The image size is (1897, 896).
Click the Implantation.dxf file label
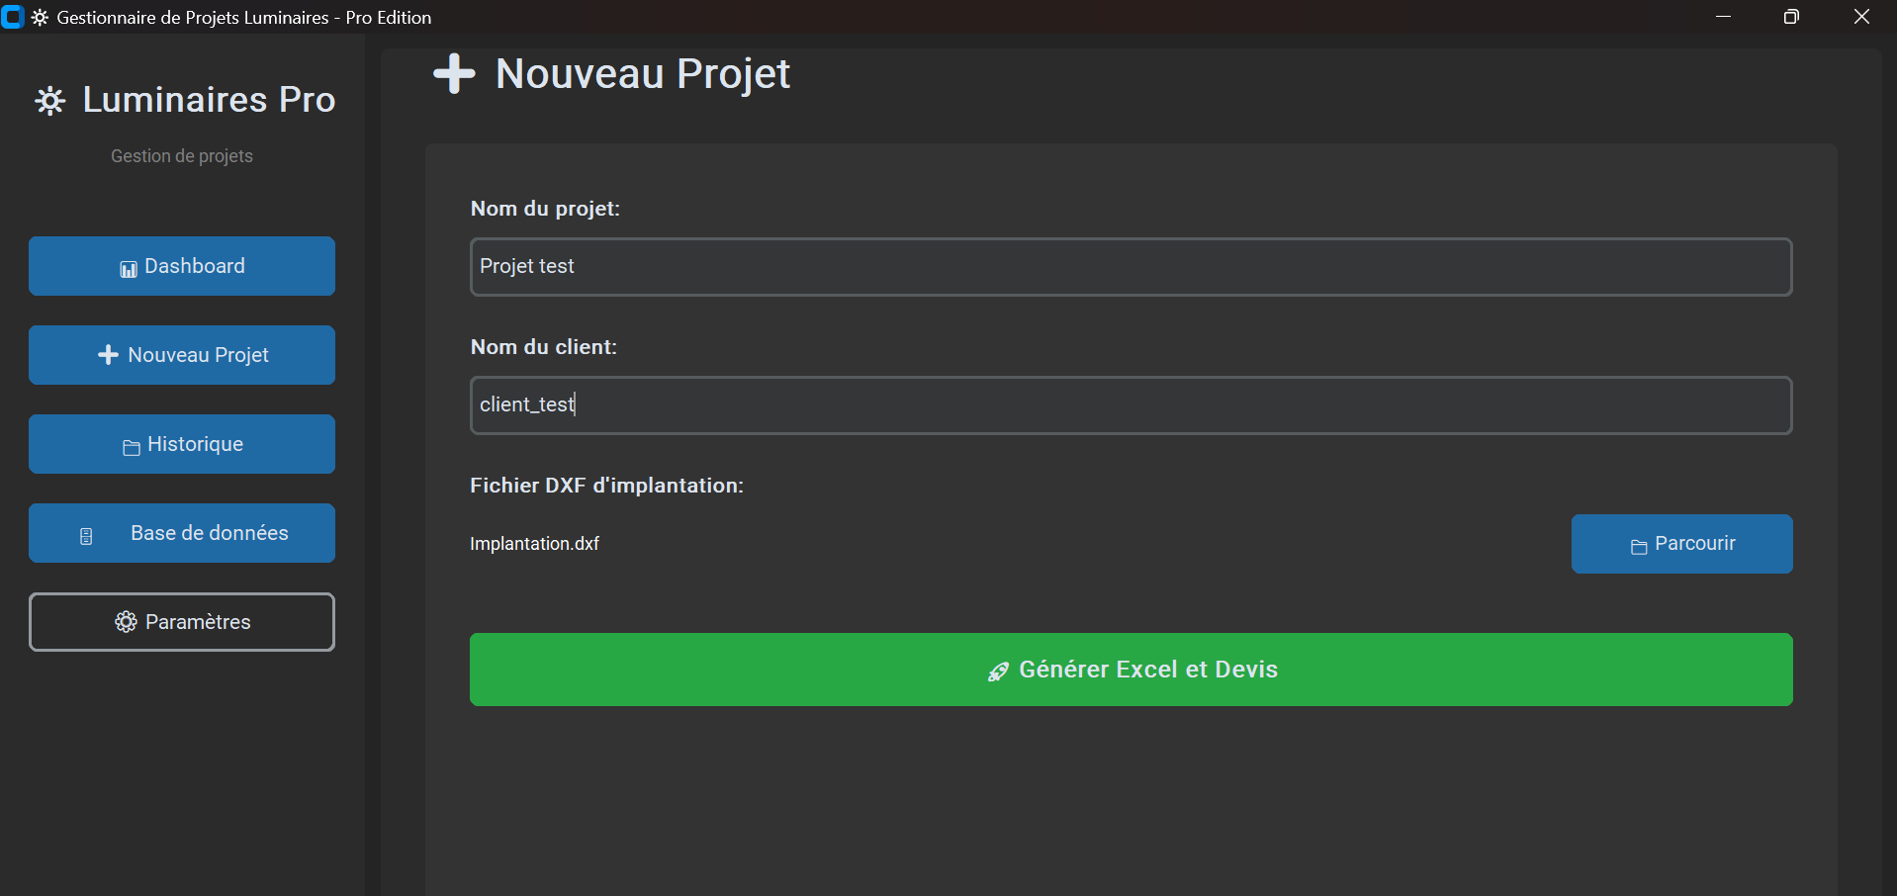click(x=534, y=543)
